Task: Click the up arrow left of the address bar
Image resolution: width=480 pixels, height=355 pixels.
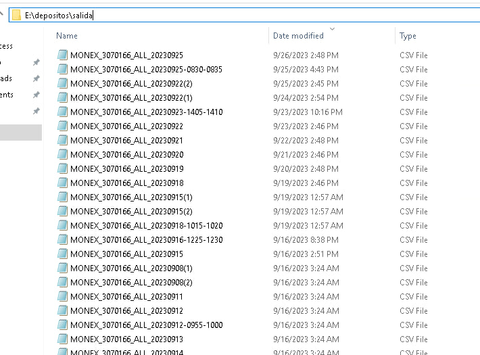Action: (x=1, y=14)
